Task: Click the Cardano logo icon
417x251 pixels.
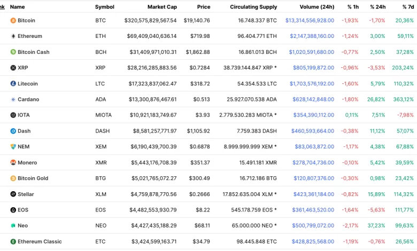Action: [x=13, y=99]
